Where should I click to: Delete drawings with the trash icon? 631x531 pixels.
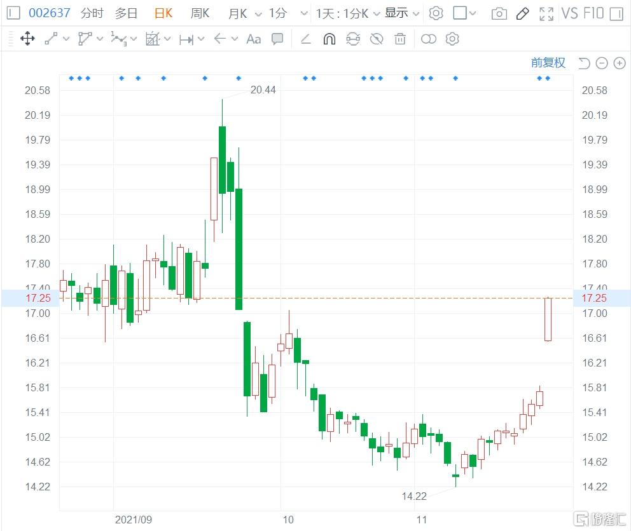click(x=400, y=39)
